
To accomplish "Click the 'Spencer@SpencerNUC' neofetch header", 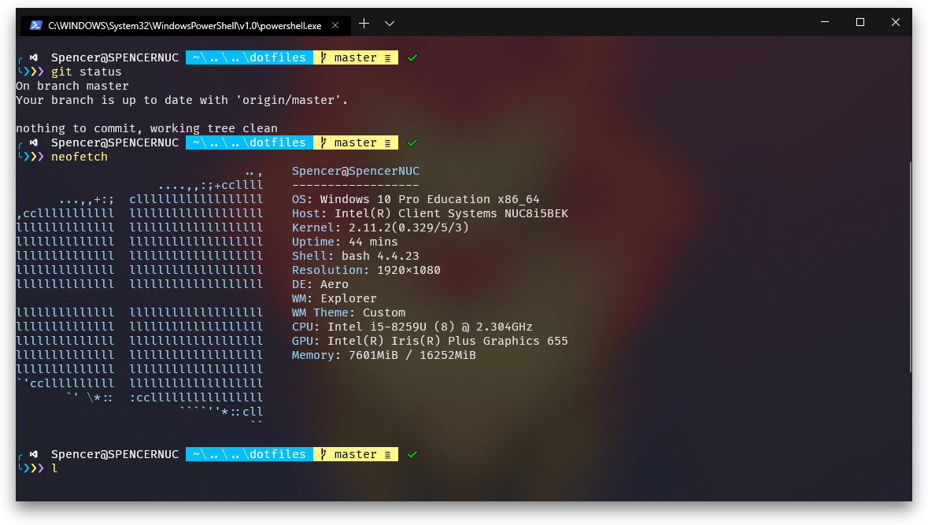I will coord(356,171).
